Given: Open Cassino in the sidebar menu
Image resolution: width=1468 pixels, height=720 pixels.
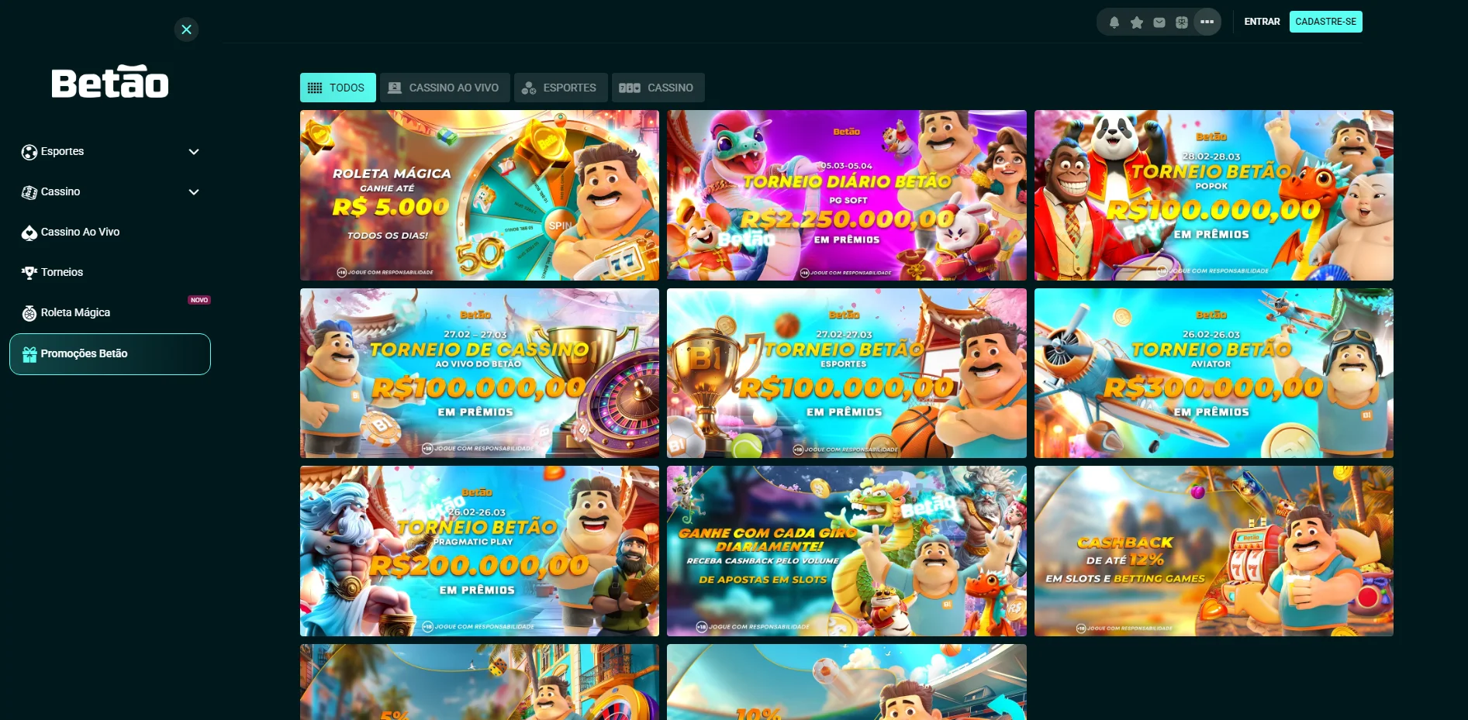Looking at the screenshot, I should [x=110, y=192].
